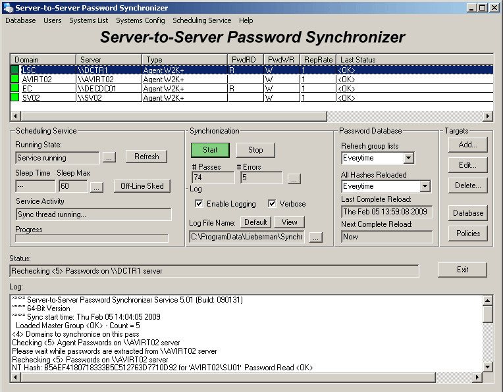Click the green Start button
The image size is (503, 392).
(210, 150)
